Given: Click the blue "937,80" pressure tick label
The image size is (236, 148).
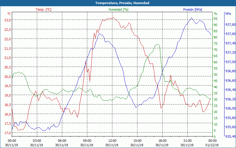Looking at the screenshot, I should 230,25.
